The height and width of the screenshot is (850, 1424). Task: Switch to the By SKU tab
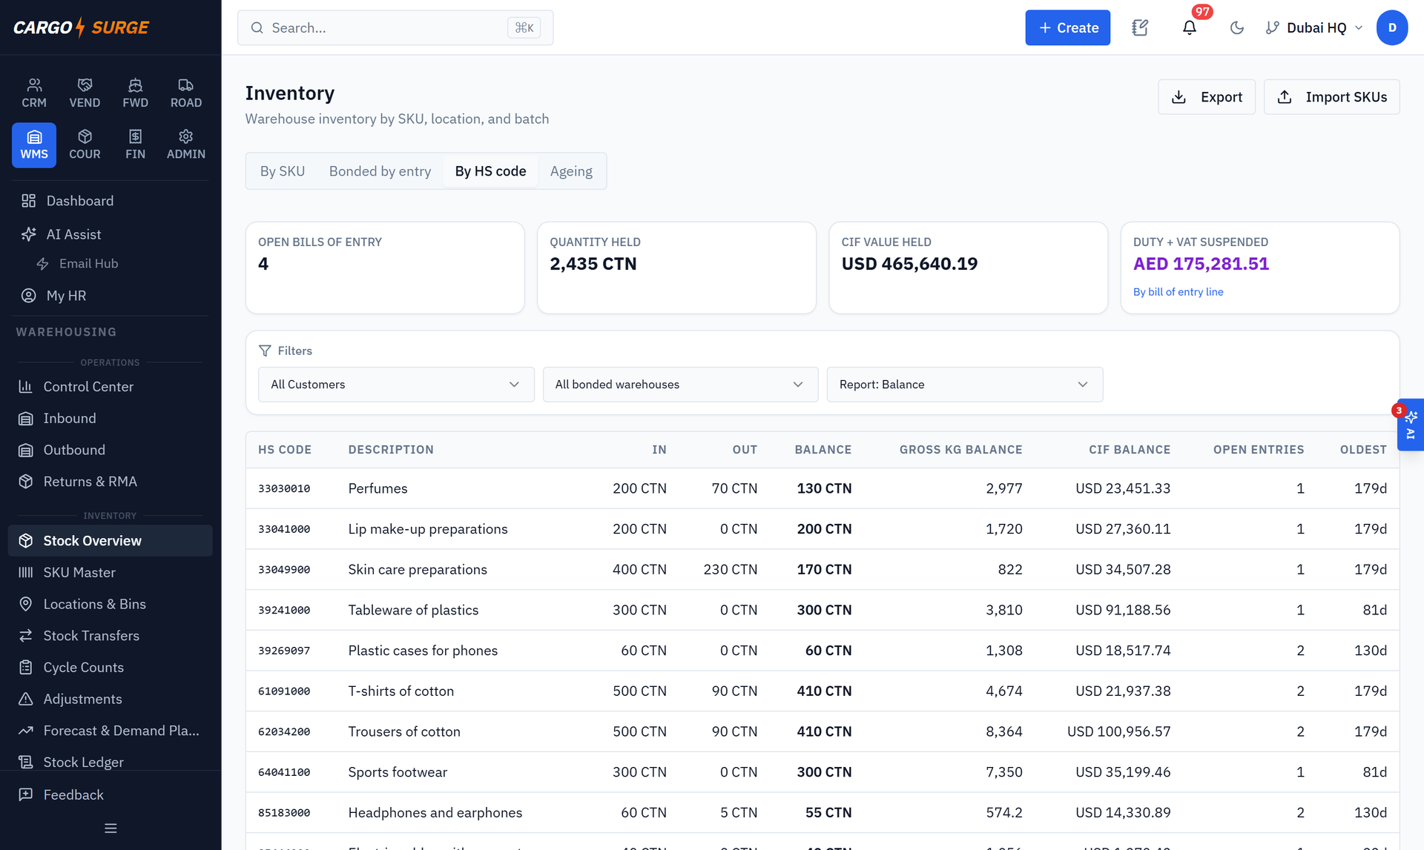pyautogui.click(x=283, y=171)
